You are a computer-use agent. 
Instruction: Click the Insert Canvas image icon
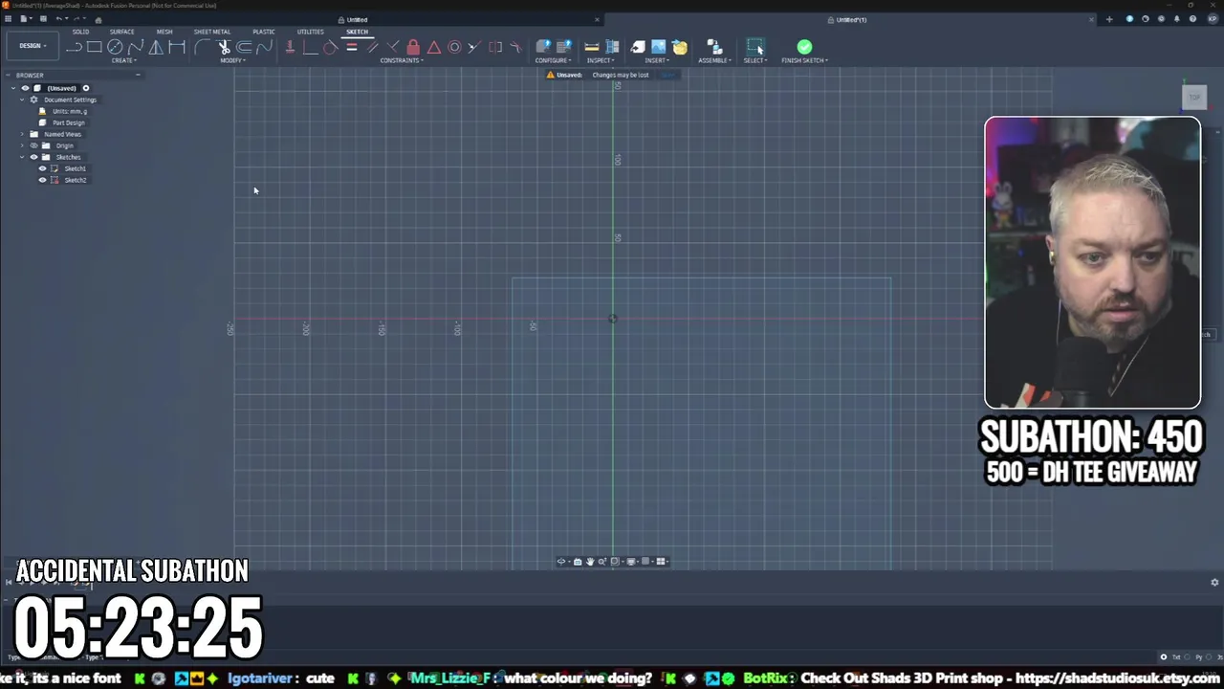659,47
